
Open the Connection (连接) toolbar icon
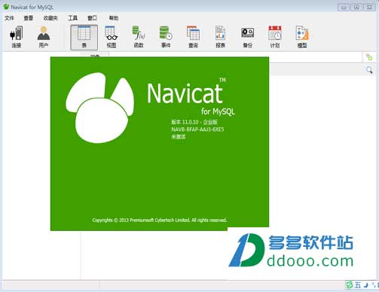click(17, 37)
